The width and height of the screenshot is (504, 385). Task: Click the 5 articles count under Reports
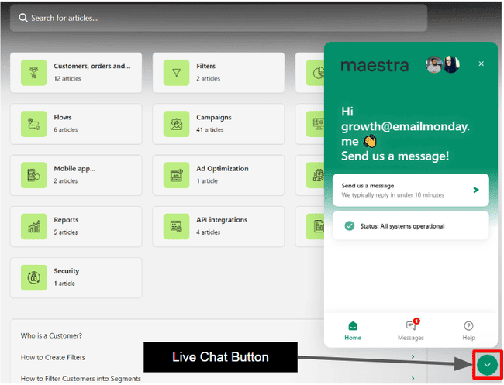coord(66,232)
